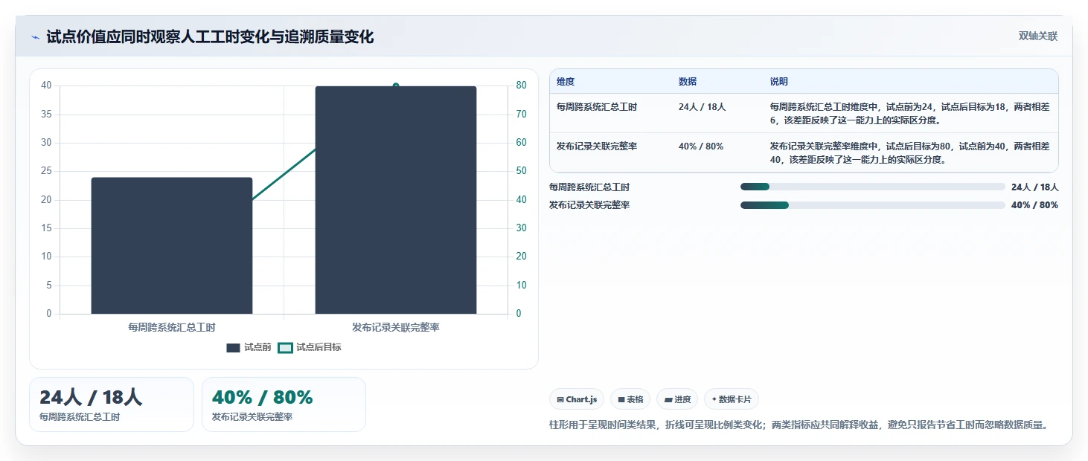This screenshot has height=461, width=1088.
Task: Open the 24人 / 18人 data card
Action: pos(112,404)
